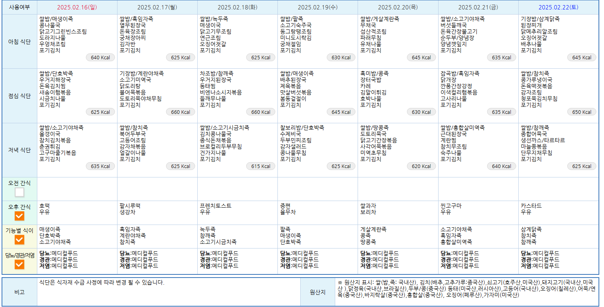Click the 비엔나소시지볶음 menu item
Viewport: 604px width, 307px height.
click(221, 92)
